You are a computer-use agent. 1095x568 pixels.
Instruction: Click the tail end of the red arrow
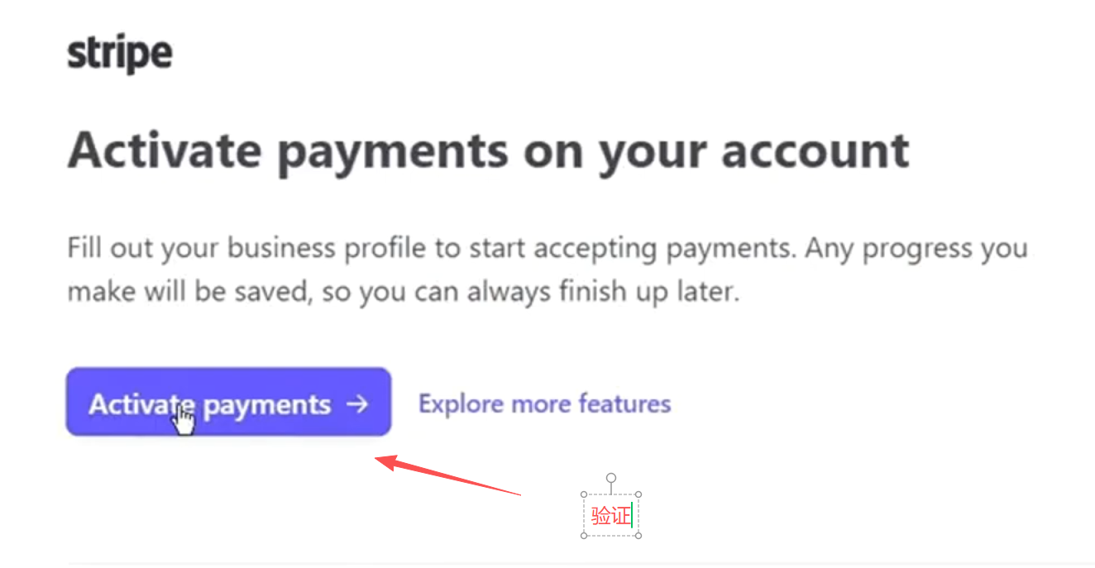pyautogui.click(x=519, y=494)
